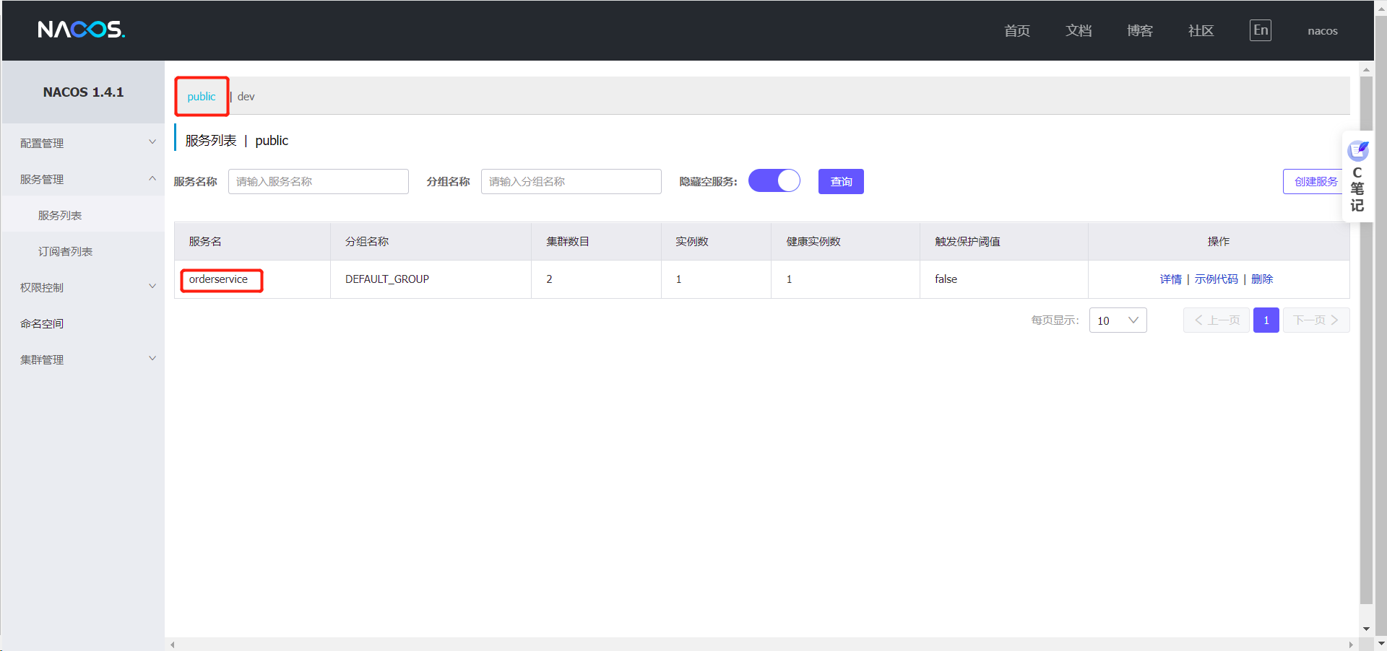
Task: Select the dev namespace tab
Action: pos(246,97)
